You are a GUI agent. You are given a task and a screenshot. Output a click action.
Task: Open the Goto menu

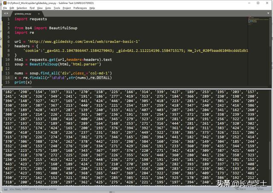coord(48,8)
